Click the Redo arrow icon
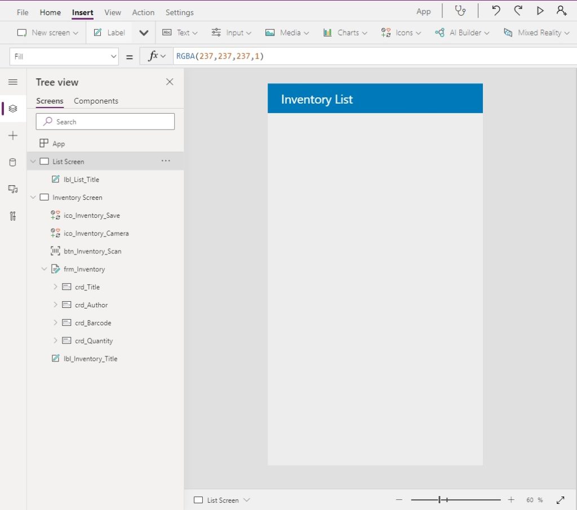Screen dimensions: 577x510 [x=518, y=11]
